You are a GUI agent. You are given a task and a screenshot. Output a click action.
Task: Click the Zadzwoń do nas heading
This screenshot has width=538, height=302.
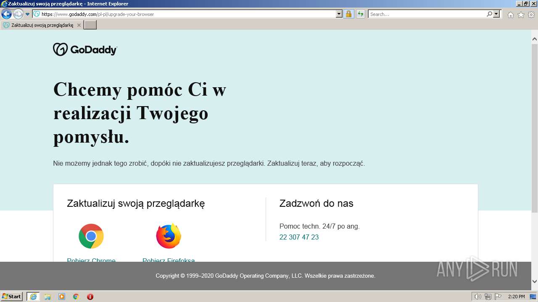(x=316, y=203)
